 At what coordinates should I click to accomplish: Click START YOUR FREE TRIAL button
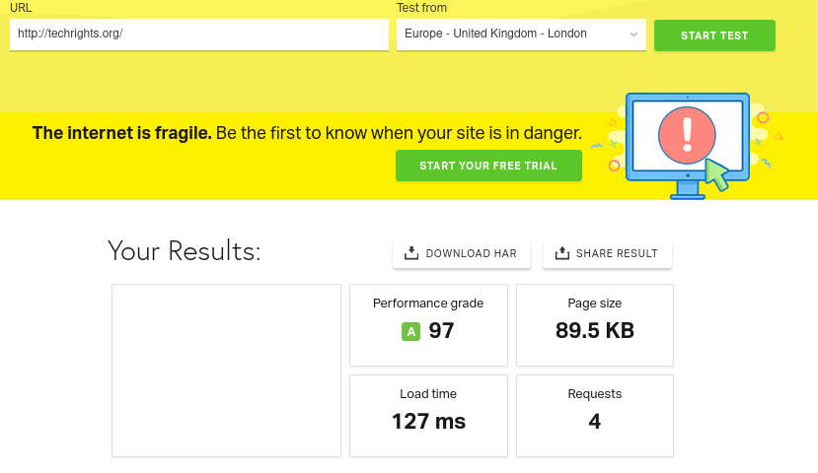coord(488,166)
